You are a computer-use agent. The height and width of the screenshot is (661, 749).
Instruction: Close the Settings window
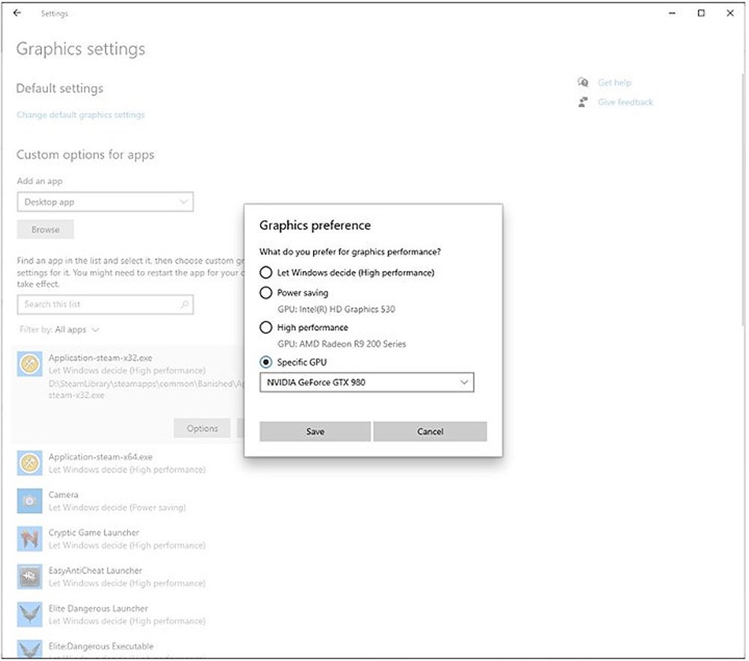tap(730, 13)
